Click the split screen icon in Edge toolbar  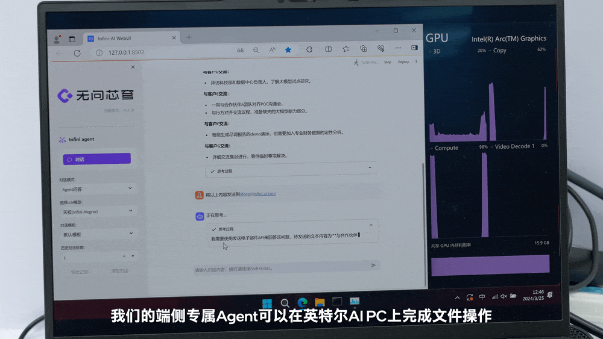(x=328, y=49)
